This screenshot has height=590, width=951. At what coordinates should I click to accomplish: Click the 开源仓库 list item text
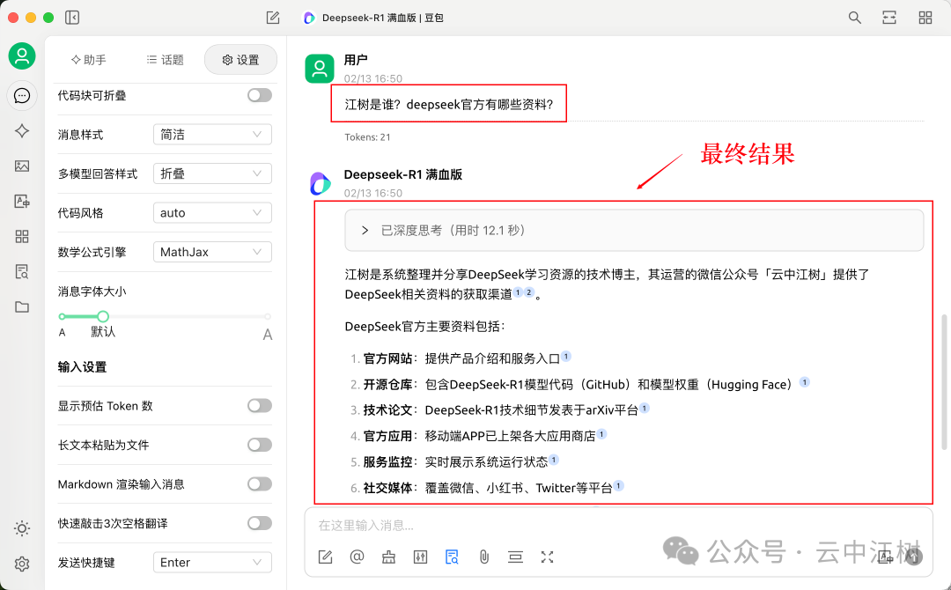[578, 385]
